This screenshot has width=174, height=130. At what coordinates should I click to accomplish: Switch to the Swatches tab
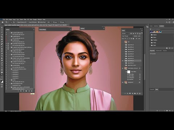(x=156, y=26)
